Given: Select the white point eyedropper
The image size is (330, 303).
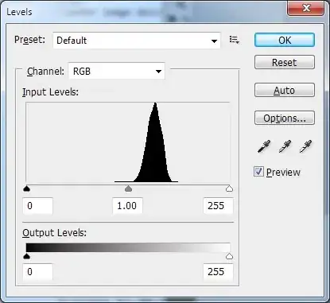Looking at the screenshot, I should (x=305, y=146).
